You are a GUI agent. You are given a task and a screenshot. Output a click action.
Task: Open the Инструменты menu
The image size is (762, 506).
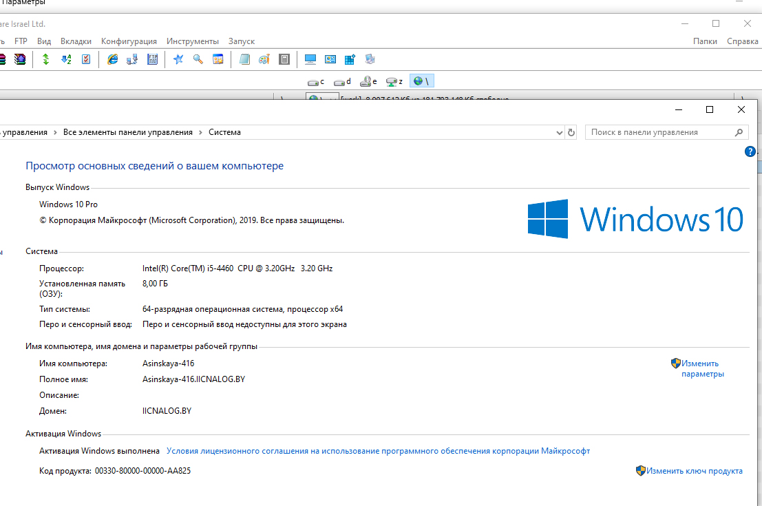[x=193, y=41]
